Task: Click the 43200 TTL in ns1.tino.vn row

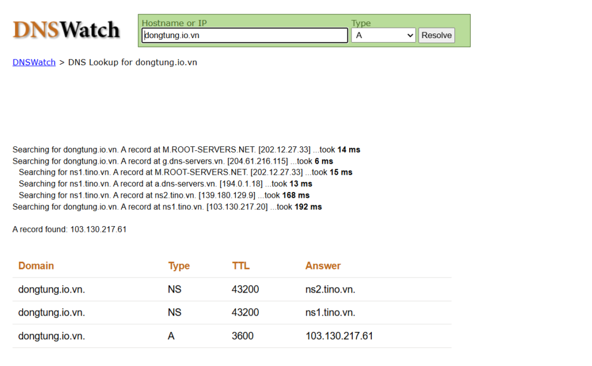Action: (x=245, y=313)
